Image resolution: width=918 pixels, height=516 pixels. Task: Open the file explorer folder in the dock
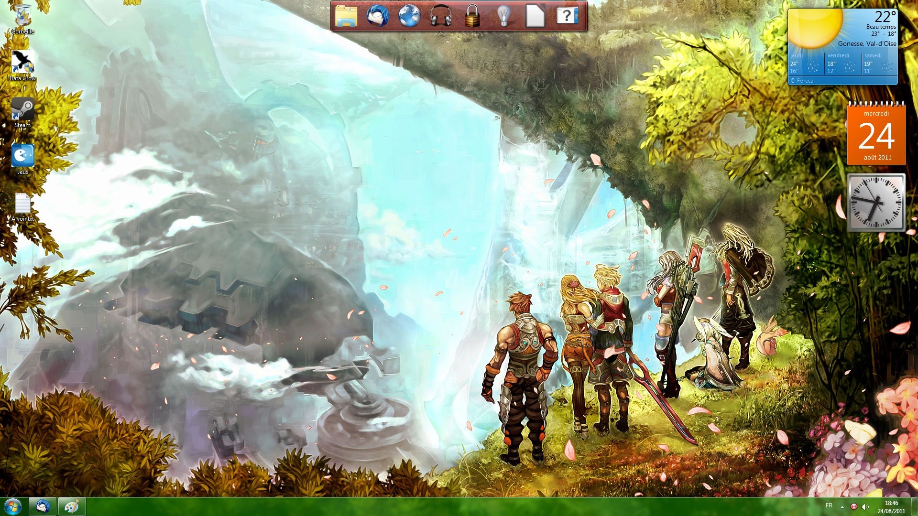pos(346,16)
